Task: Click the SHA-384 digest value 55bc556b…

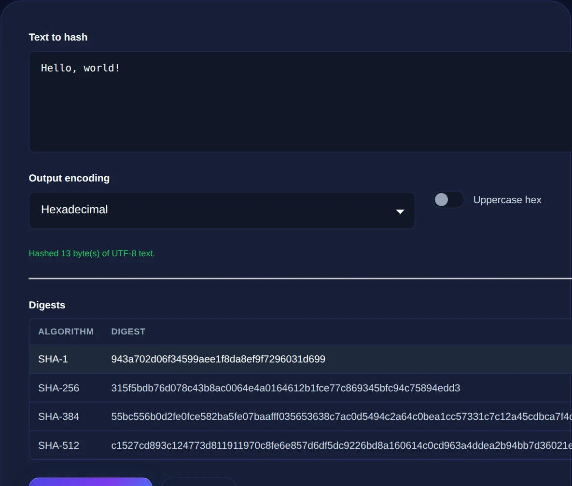Action: tap(341, 417)
